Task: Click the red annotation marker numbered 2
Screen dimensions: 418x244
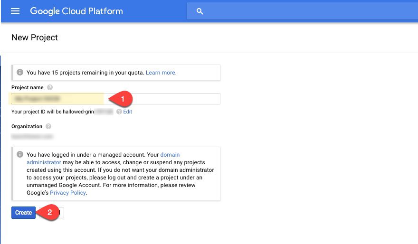Action: point(49,213)
